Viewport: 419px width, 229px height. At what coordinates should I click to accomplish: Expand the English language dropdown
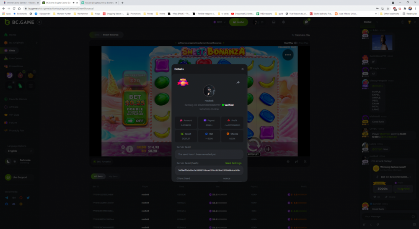[x=22, y=151]
